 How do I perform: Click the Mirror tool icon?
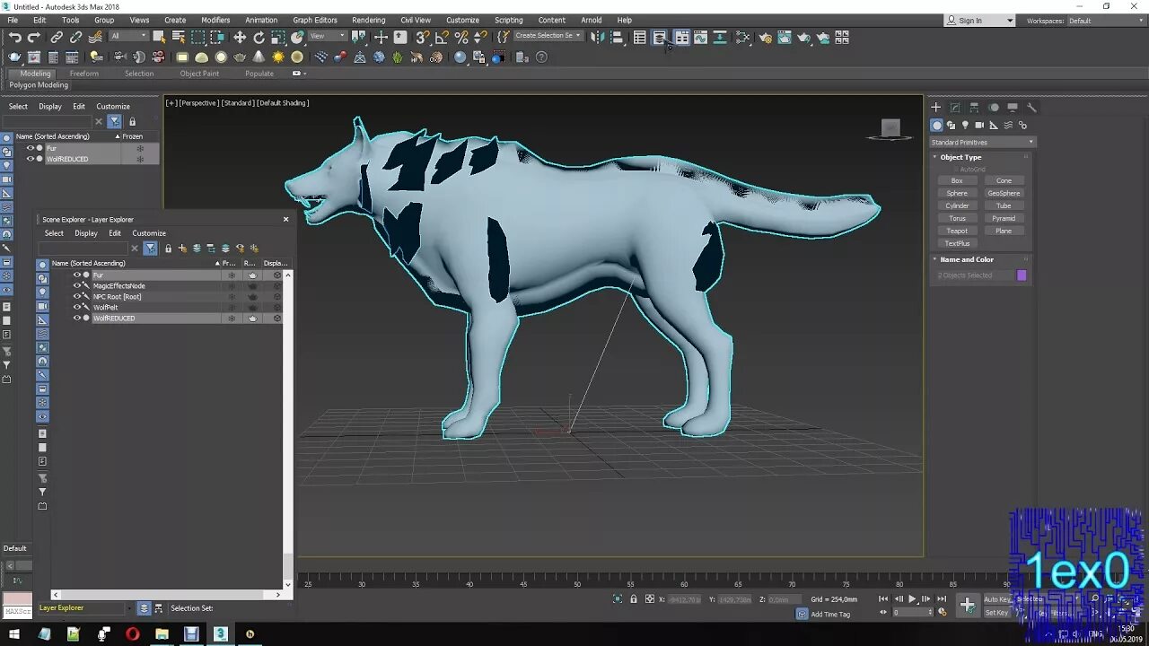[597, 38]
